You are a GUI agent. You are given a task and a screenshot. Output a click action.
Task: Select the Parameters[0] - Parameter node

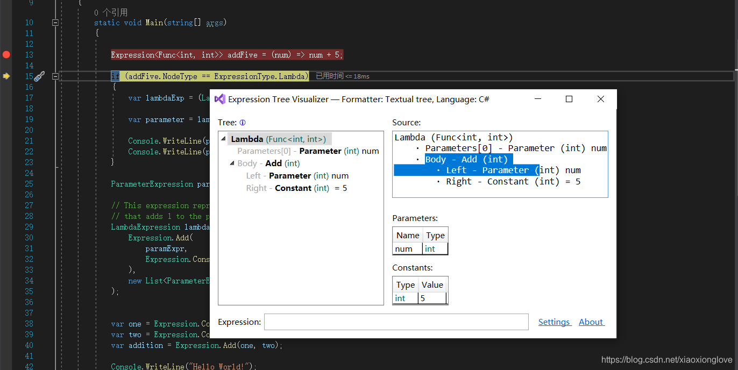tap(306, 151)
